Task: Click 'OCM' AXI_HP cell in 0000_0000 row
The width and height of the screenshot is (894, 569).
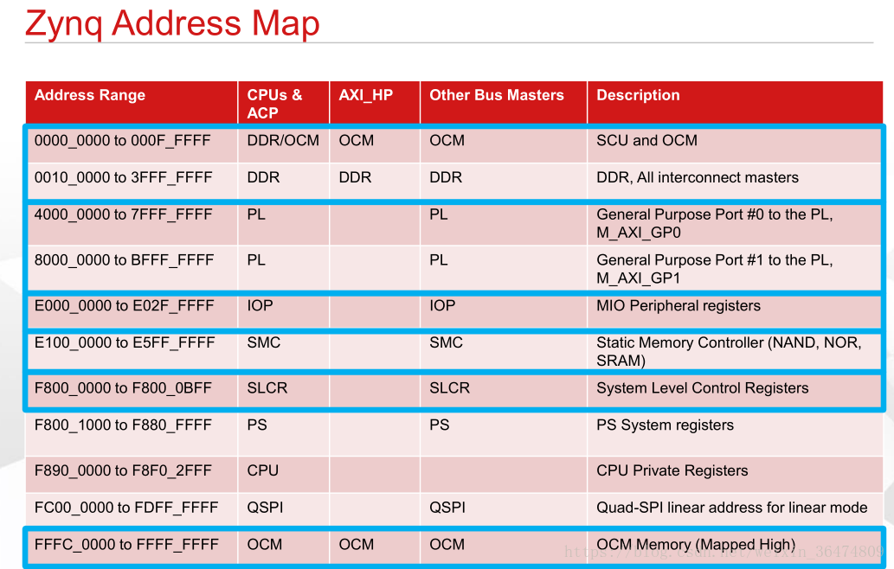Action: point(357,141)
